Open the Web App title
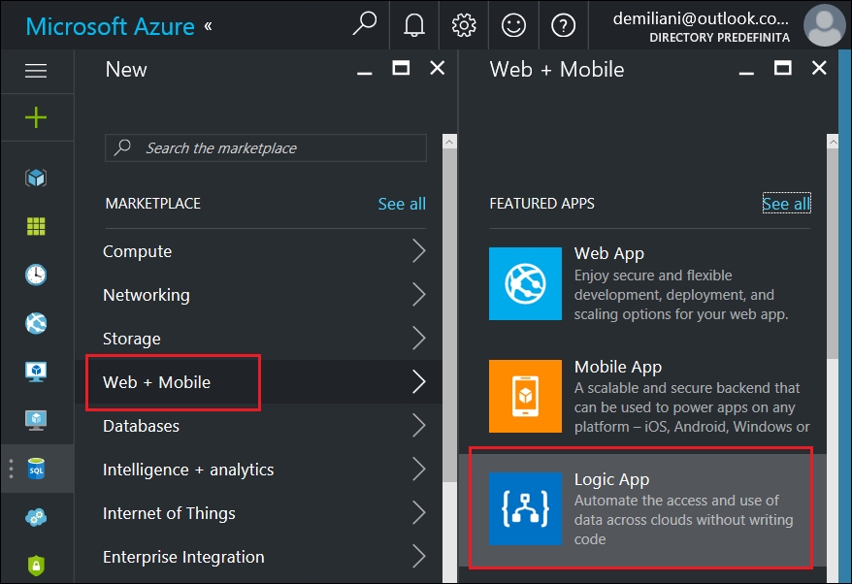This screenshot has height=584, width=852. click(609, 254)
